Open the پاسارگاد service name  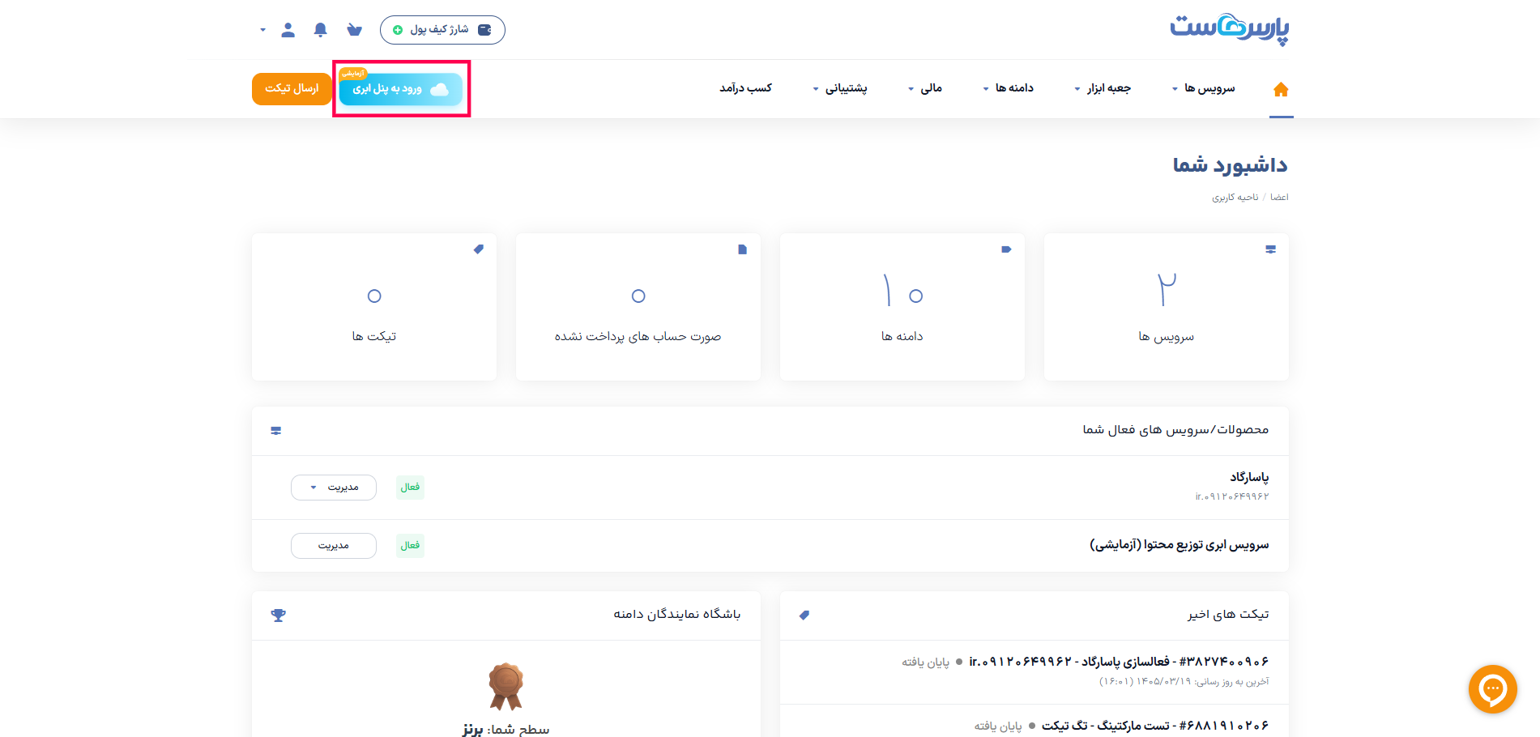point(1249,477)
